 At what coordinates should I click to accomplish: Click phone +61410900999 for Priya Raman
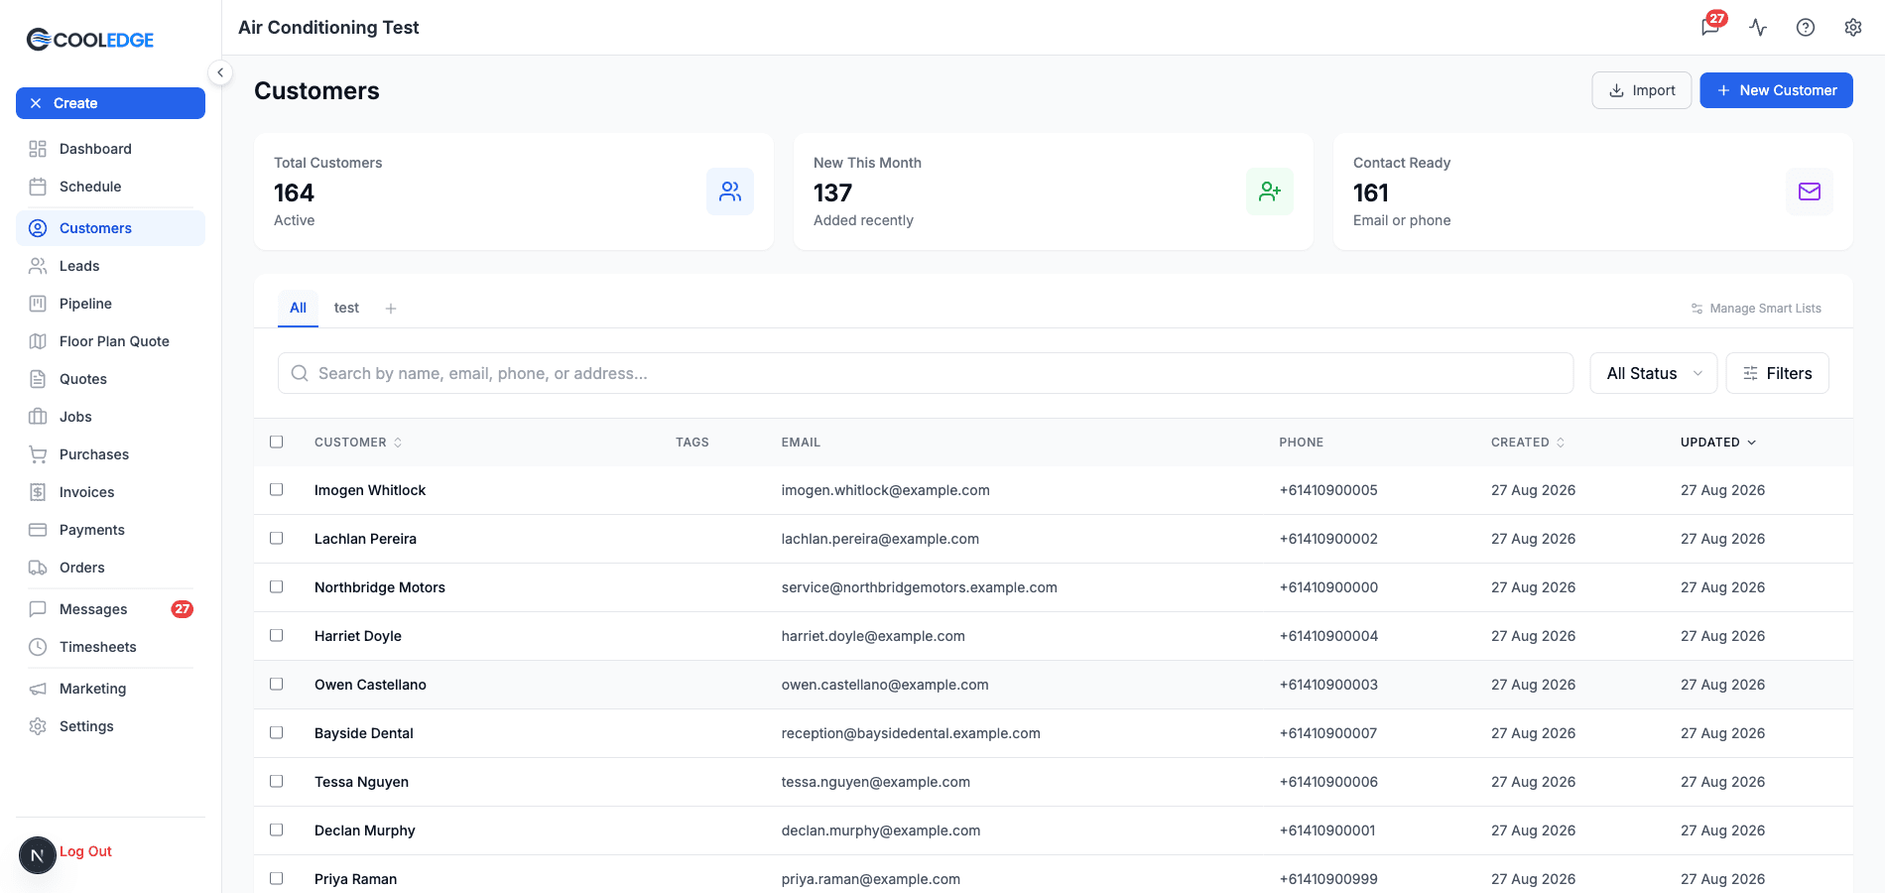tap(1328, 879)
